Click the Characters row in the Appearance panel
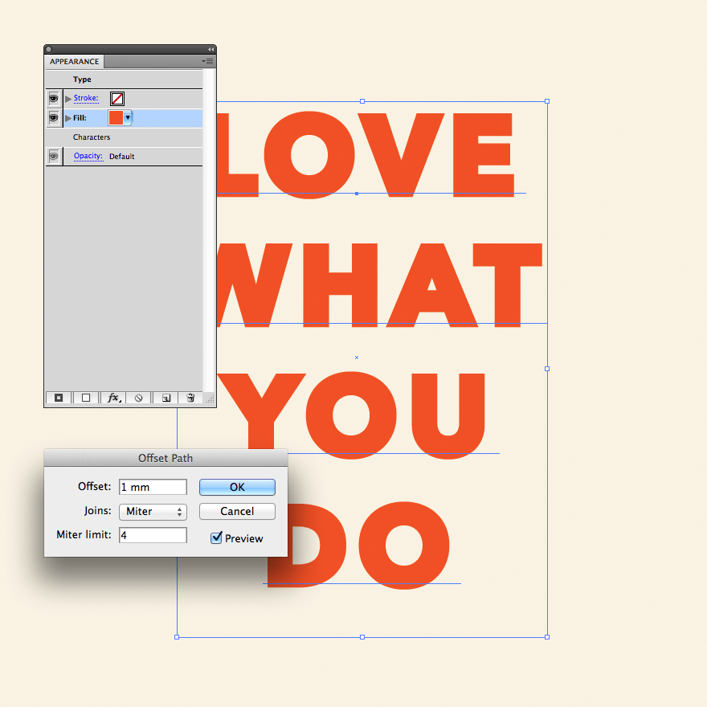The width and height of the screenshot is (707, 707). tap(91, 137)
